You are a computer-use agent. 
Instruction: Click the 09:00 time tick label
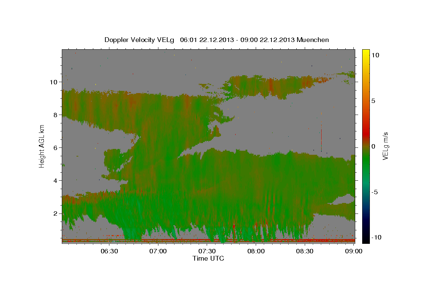353,251
